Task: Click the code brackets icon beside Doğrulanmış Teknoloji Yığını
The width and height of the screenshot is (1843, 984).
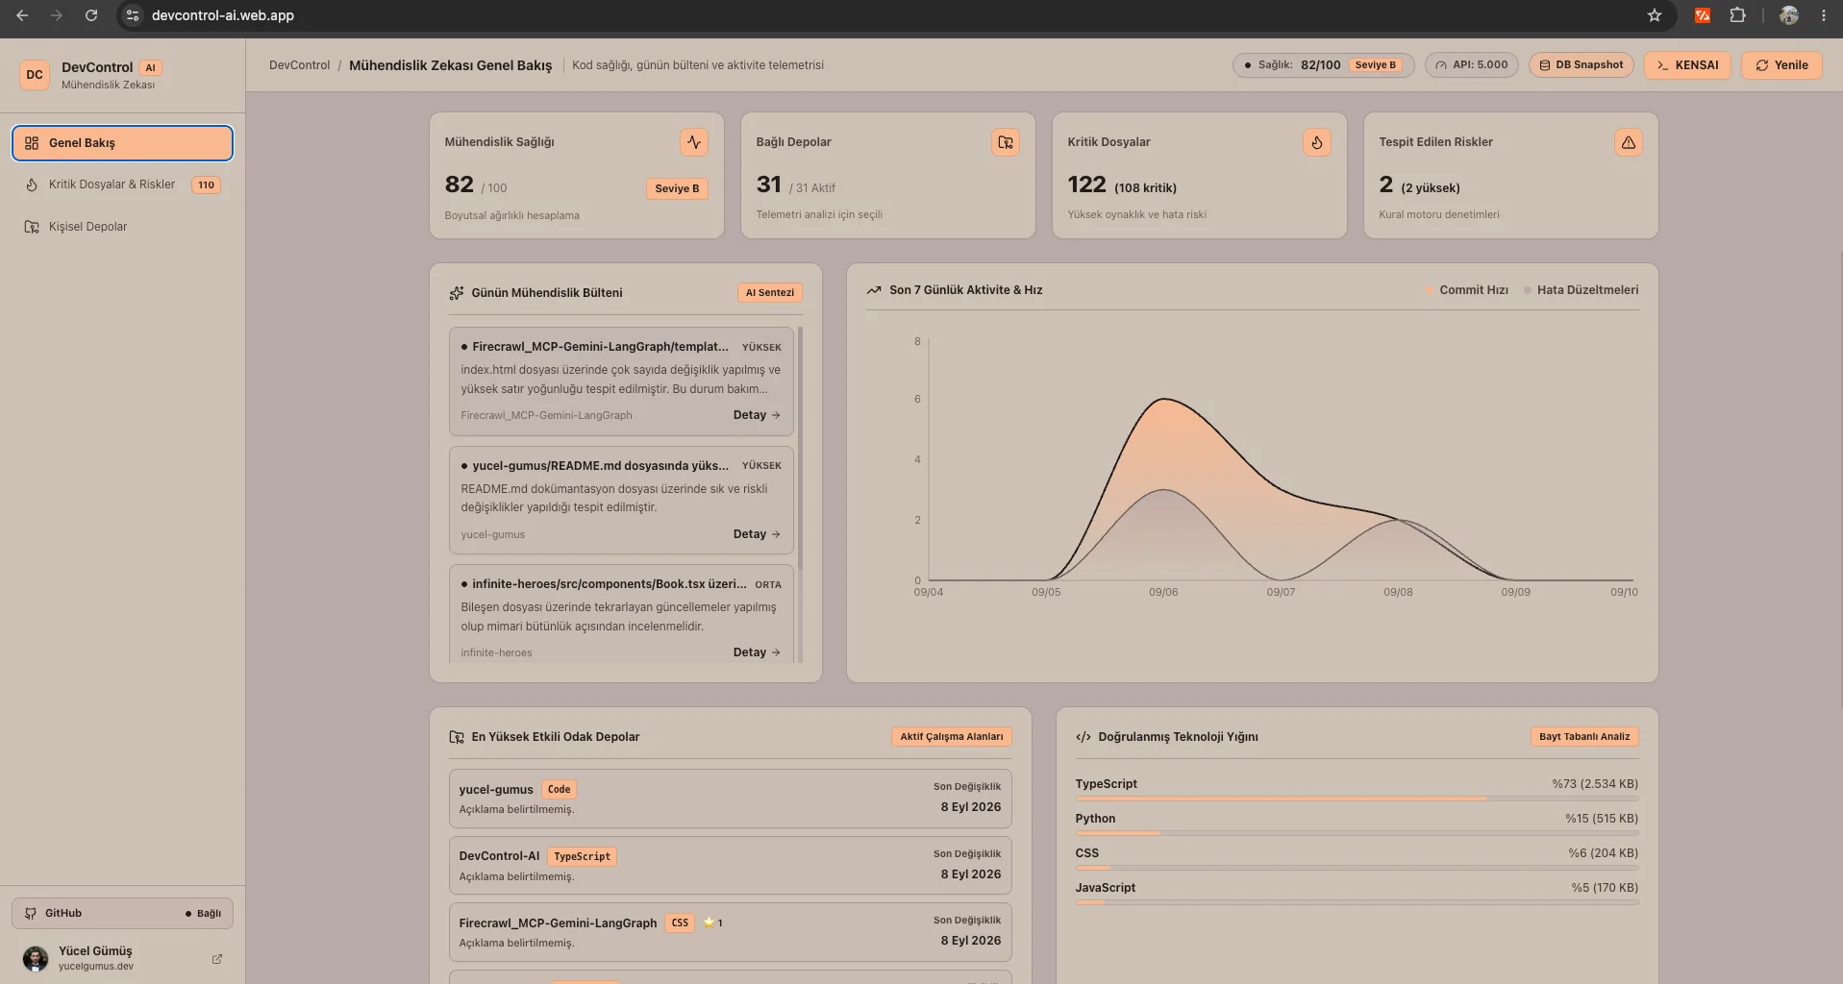Action: pos(1083,737)
